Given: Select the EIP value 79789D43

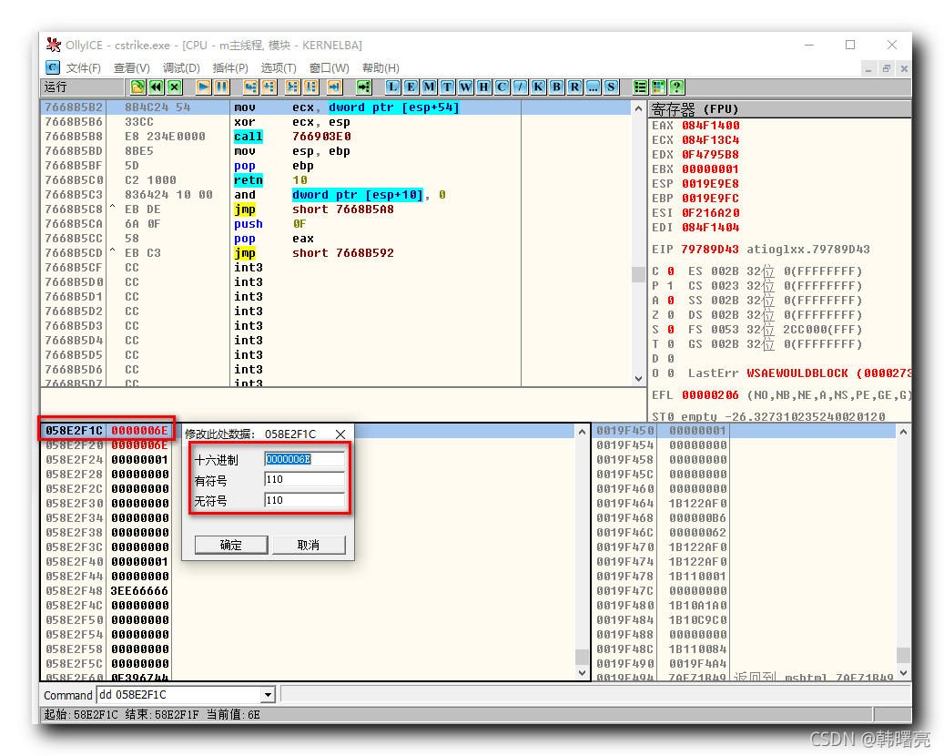Looking at the screenshot, I should pos(710,250).
